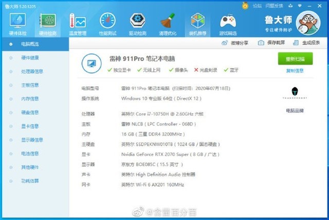Click the 摄像头 check mark item
The height and width of the screenshot is (220, 329).
tap(178, 70)
